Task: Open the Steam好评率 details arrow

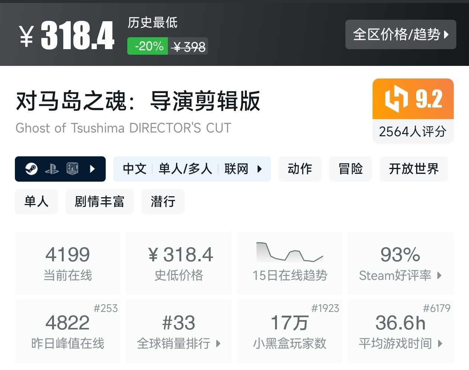Action: (439, 275)
